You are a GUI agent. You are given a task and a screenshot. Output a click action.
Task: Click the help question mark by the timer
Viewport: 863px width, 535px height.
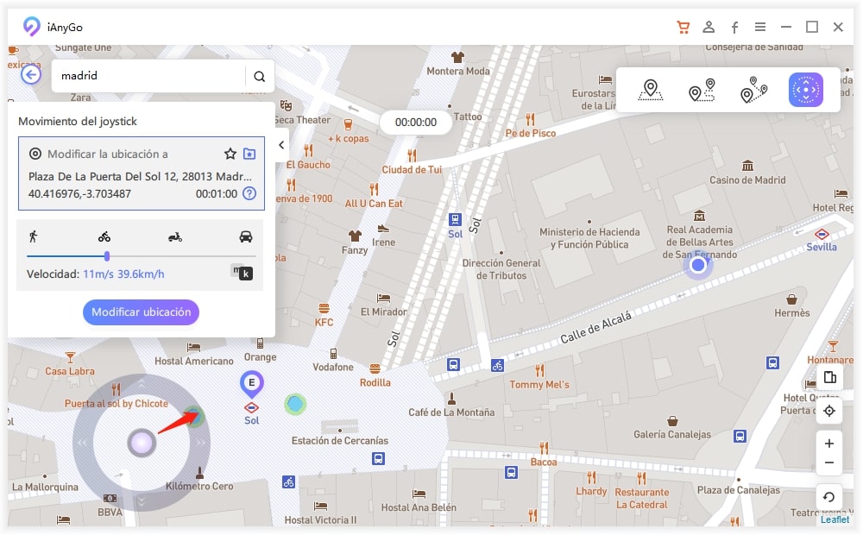pyautogui.click(x=249, y=193)
